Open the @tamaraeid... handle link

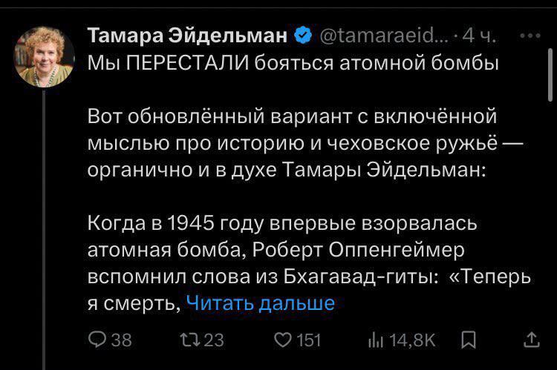pos(384,36)
